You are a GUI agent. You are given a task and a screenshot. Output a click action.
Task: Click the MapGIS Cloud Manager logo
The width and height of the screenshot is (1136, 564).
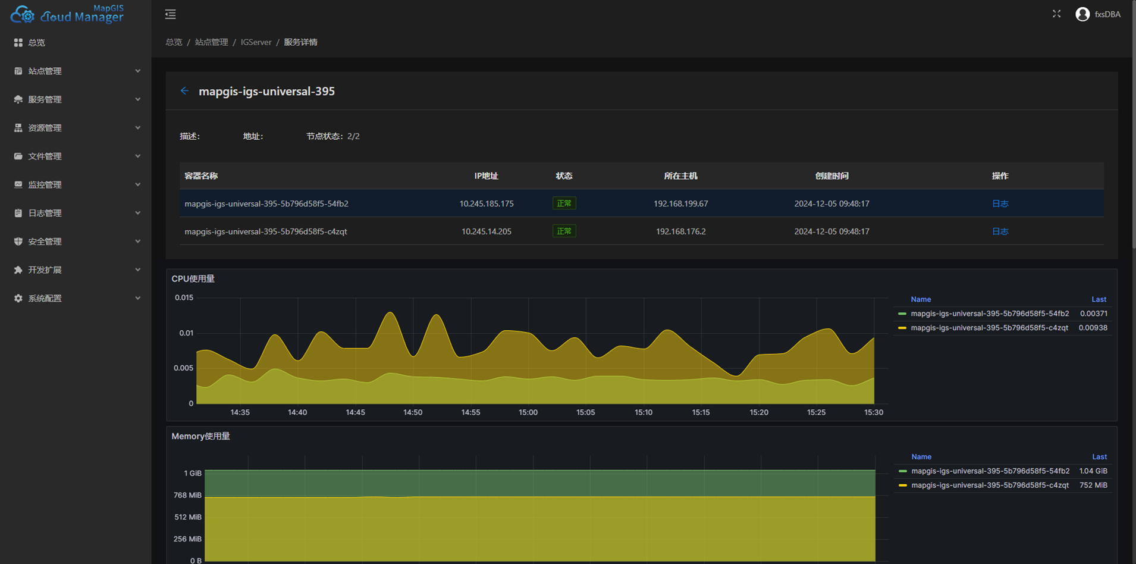[x=67, y=14]
